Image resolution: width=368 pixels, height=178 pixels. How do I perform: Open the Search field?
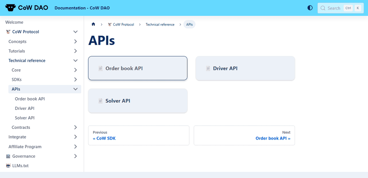(x=341, y=8)
